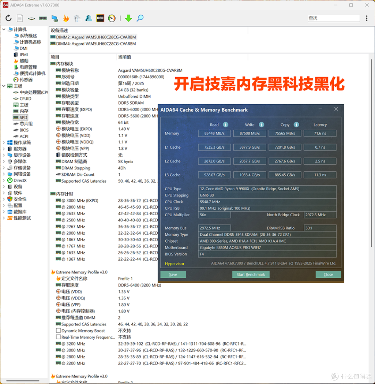The height and width of the screenshot is (384, 375).
Task: Click the computer monitor toolbar icon
Action: [55, 18]
